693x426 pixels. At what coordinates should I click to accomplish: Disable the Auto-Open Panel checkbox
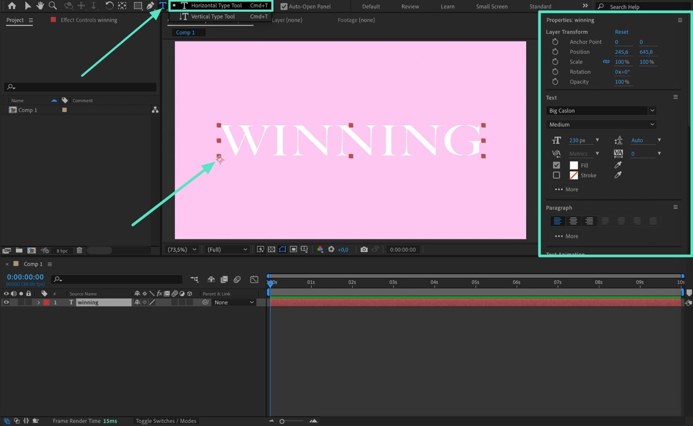[285, 6]
